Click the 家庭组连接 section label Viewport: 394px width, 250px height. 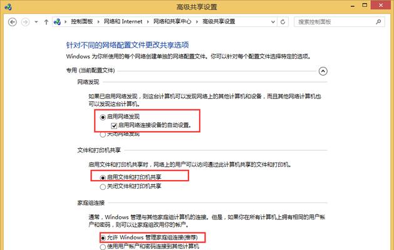91,203
